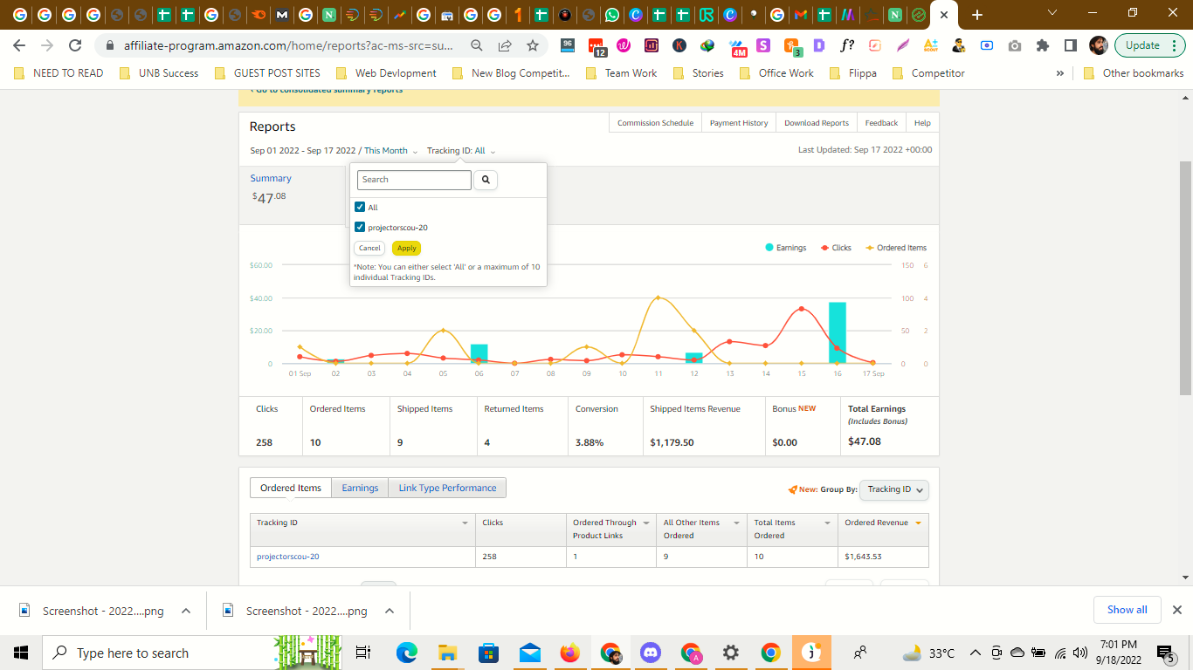Viewport: 1193px width, 670px height.
Task: Toggle the projectorscou-20 checkbox
Action: coord(360,227)
